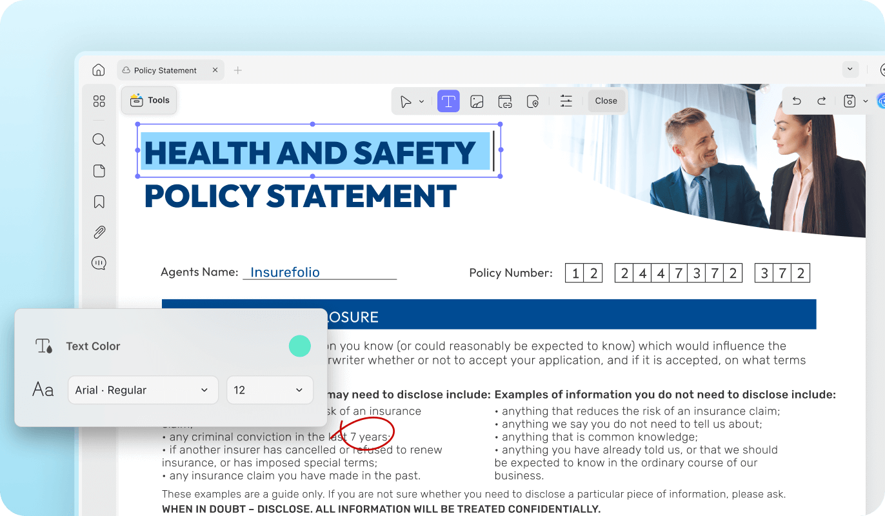The image size is (885, 516).
Task: Select the pointer selection tool
Action: pyautogui.click(x=406, y=101)
